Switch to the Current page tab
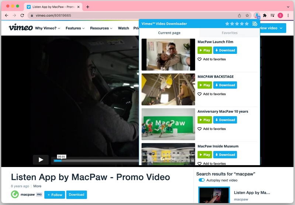This screenshot has height=205, width=295. [169, 33]
